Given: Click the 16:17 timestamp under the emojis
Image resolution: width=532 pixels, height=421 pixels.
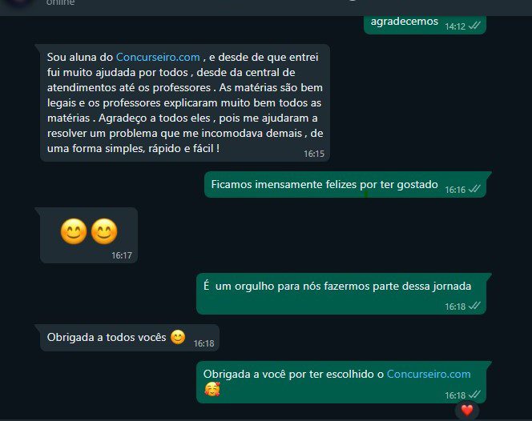Looking at the screenshot, I should 122,255.
